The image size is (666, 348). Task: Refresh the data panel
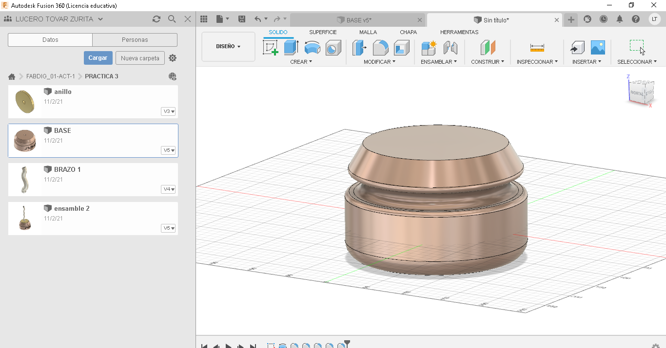click(156, 19)
